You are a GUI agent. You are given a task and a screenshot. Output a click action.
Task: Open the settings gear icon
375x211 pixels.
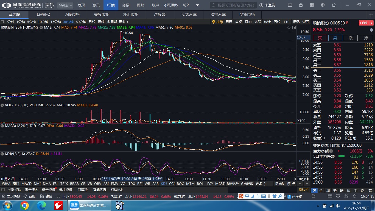click(323, 5)
